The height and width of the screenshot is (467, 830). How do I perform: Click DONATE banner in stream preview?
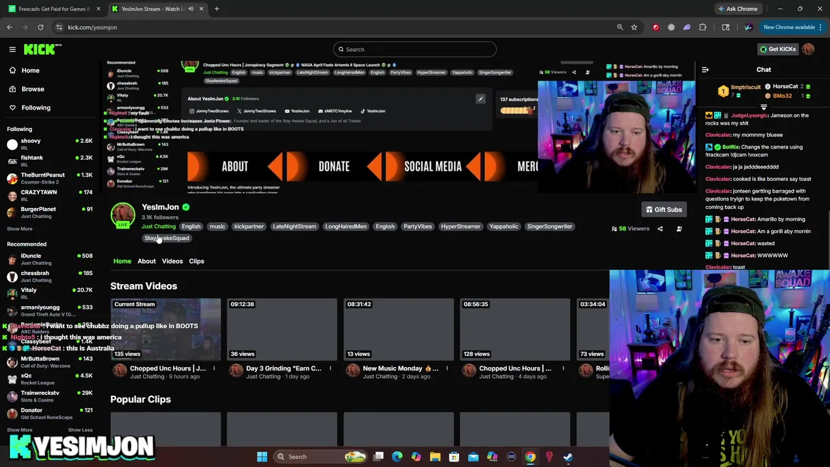pos(334,167)
